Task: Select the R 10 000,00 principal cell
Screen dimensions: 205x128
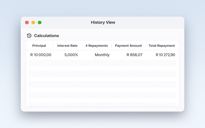Action: tap(41, 55)
